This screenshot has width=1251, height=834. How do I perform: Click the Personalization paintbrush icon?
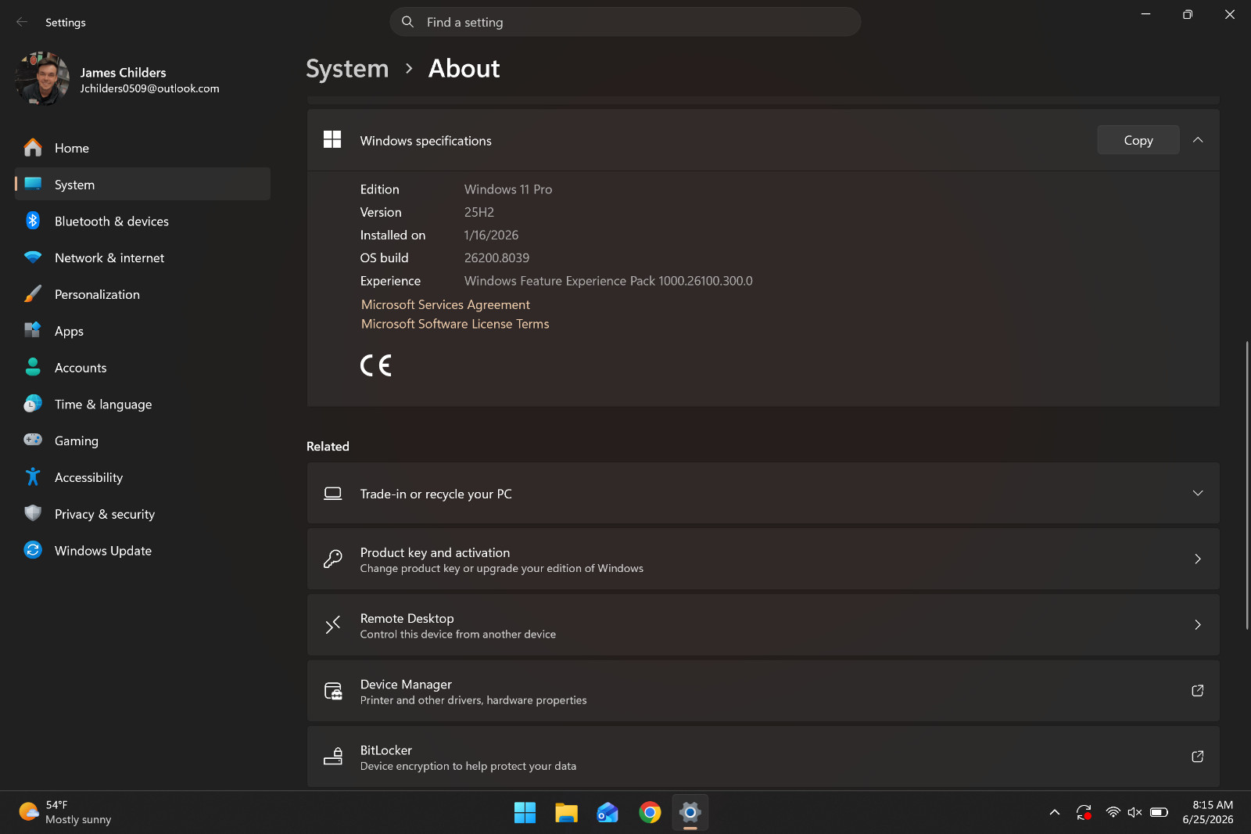point(33,294)
